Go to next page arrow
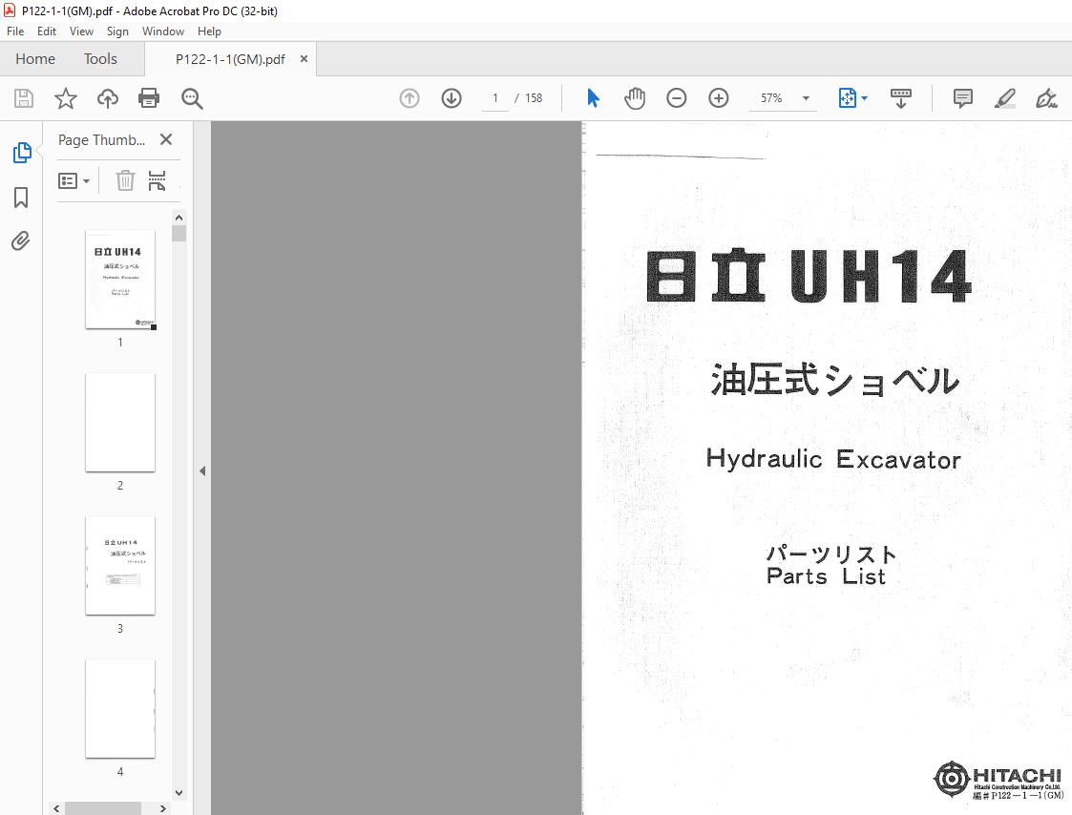This screenshot has height=815, width=1072. pyautogui.click(x=452, y=98)
